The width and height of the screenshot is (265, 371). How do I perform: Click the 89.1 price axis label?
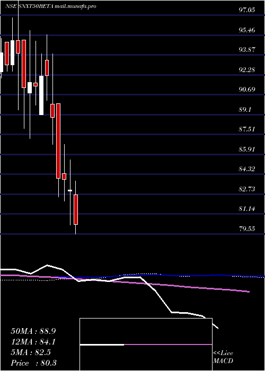click(x=245, y=110)
